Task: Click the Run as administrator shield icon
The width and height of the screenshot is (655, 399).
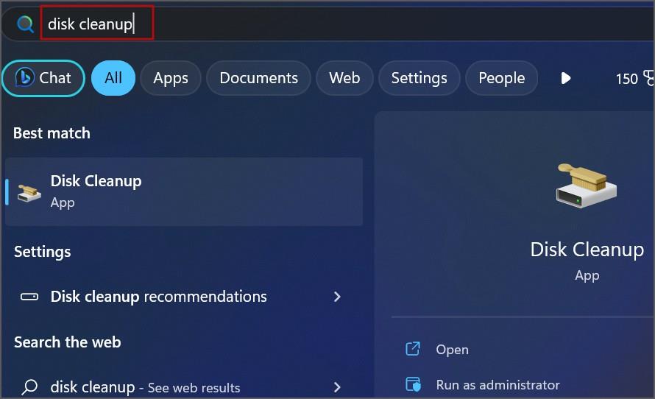Action: [x=413, y=384]
